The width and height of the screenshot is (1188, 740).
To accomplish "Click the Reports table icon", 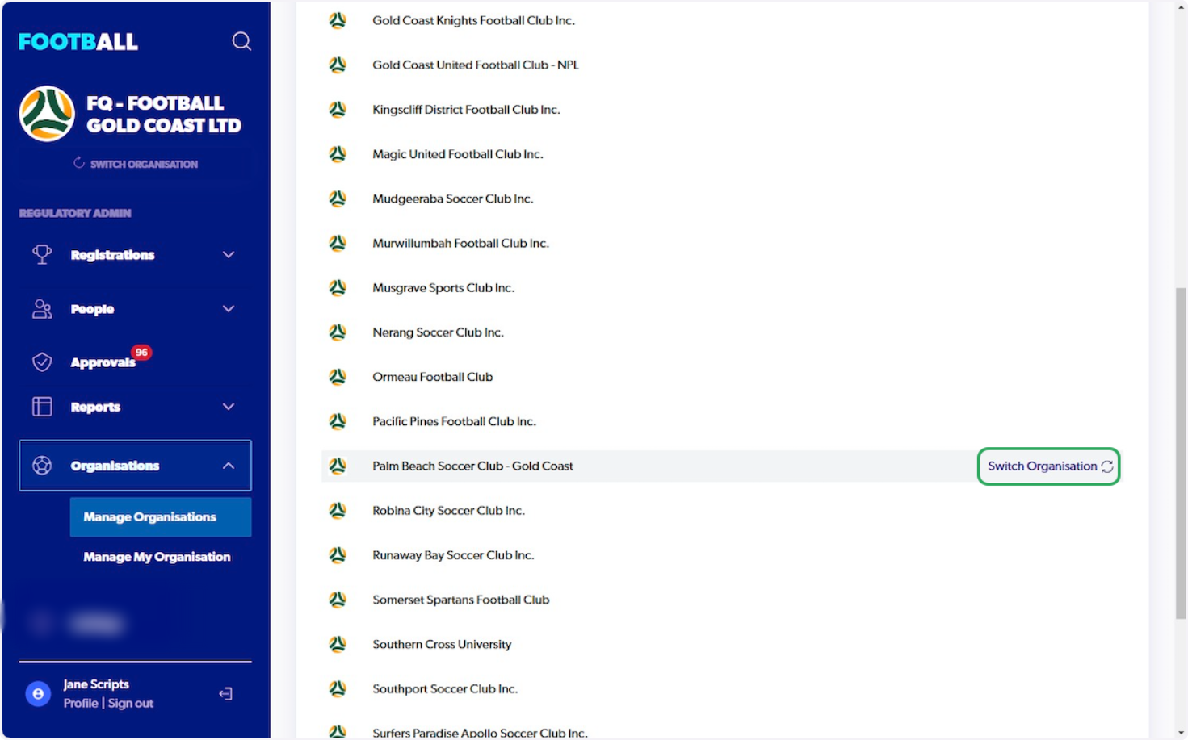I will click(x=42, y=407).
